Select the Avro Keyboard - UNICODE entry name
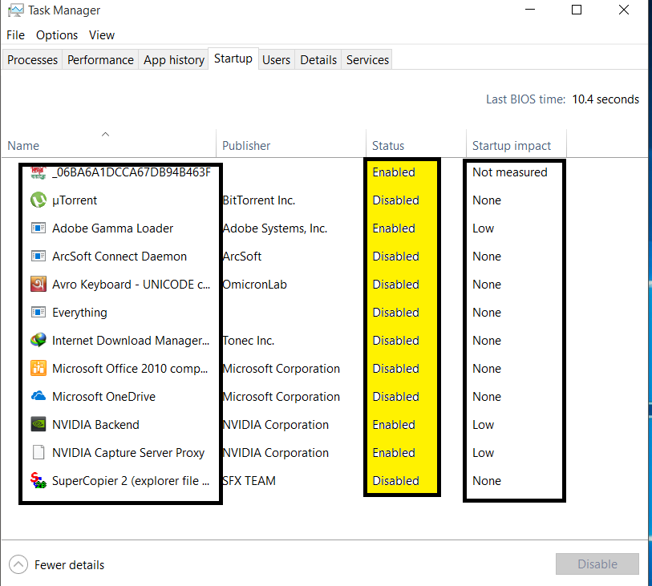 coord(131,285)
